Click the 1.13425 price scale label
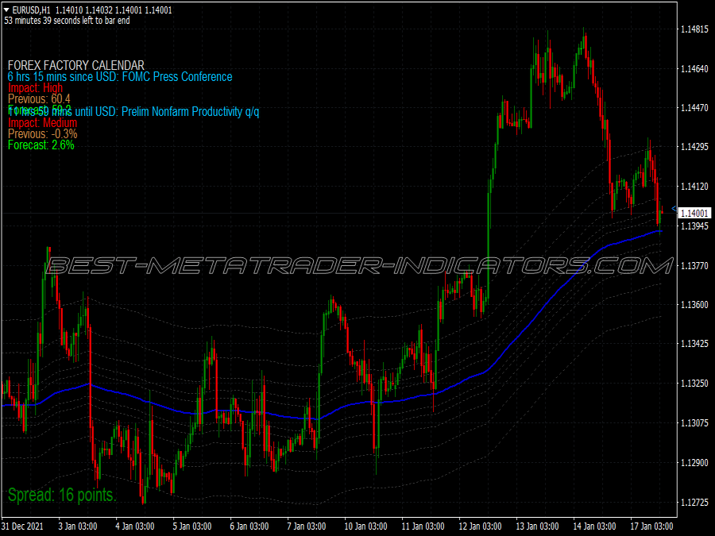The width and height of the screenshot is (715, 536). [694, 344]
